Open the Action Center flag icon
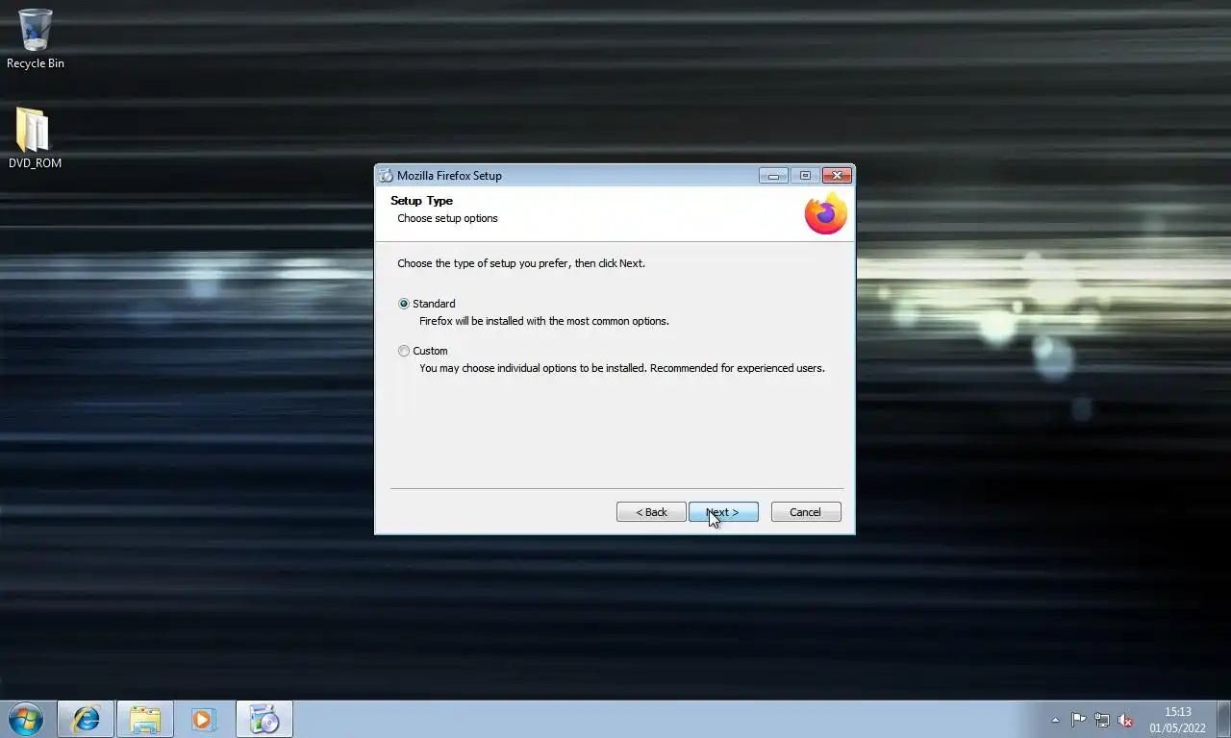Image resolution: width=1231 pixels, height=738 pixels. coord(1078,720)
